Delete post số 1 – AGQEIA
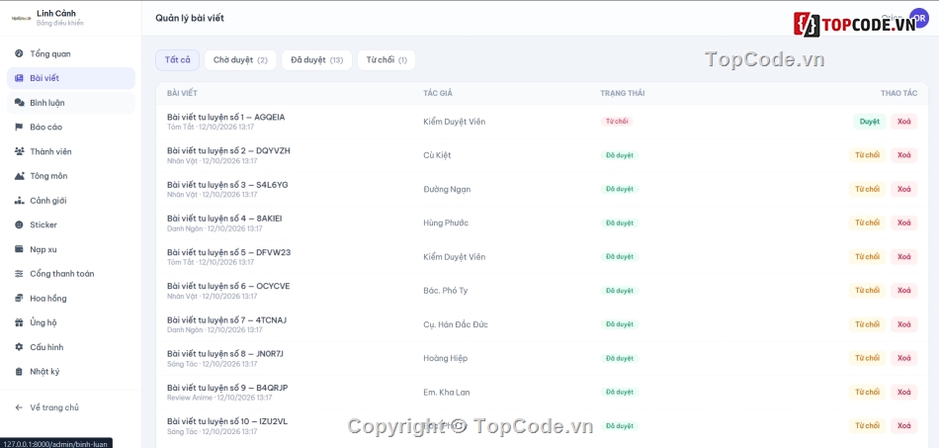939x448 pixels. click(904, 122)
